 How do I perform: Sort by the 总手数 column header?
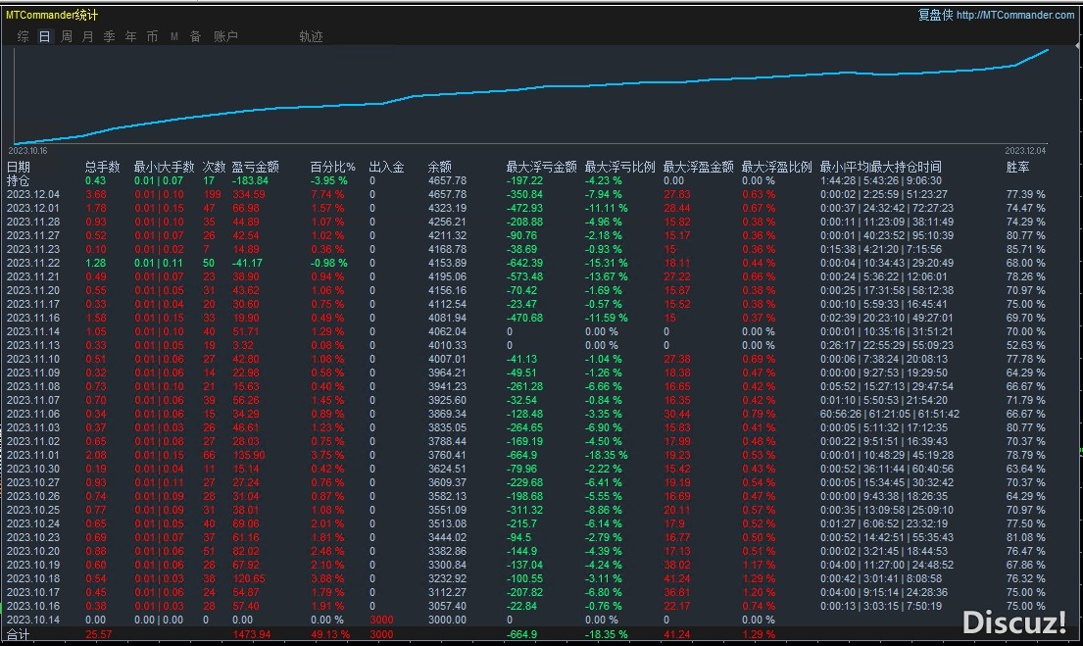(x=102, y=167)
